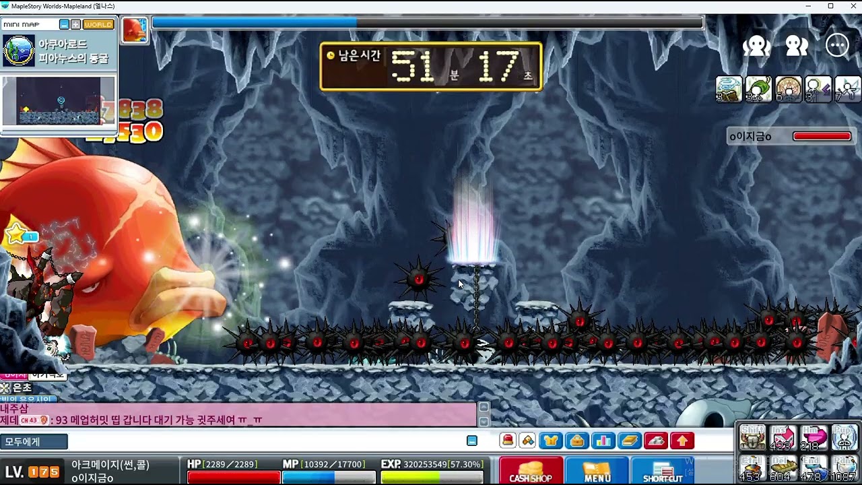Image resolution: width=862 pixels, height=485 pixels.
Task: Use the Shift quick slot skill
Action: (x=752, y=437)
